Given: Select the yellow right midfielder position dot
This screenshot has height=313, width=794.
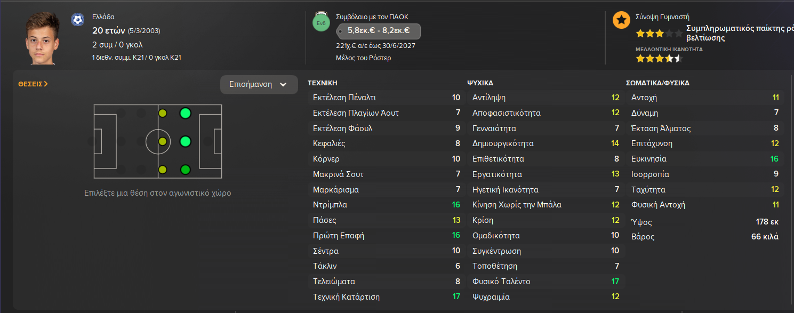Looking at the screenshot, I should pyautogui.click(x=163, y=170).
